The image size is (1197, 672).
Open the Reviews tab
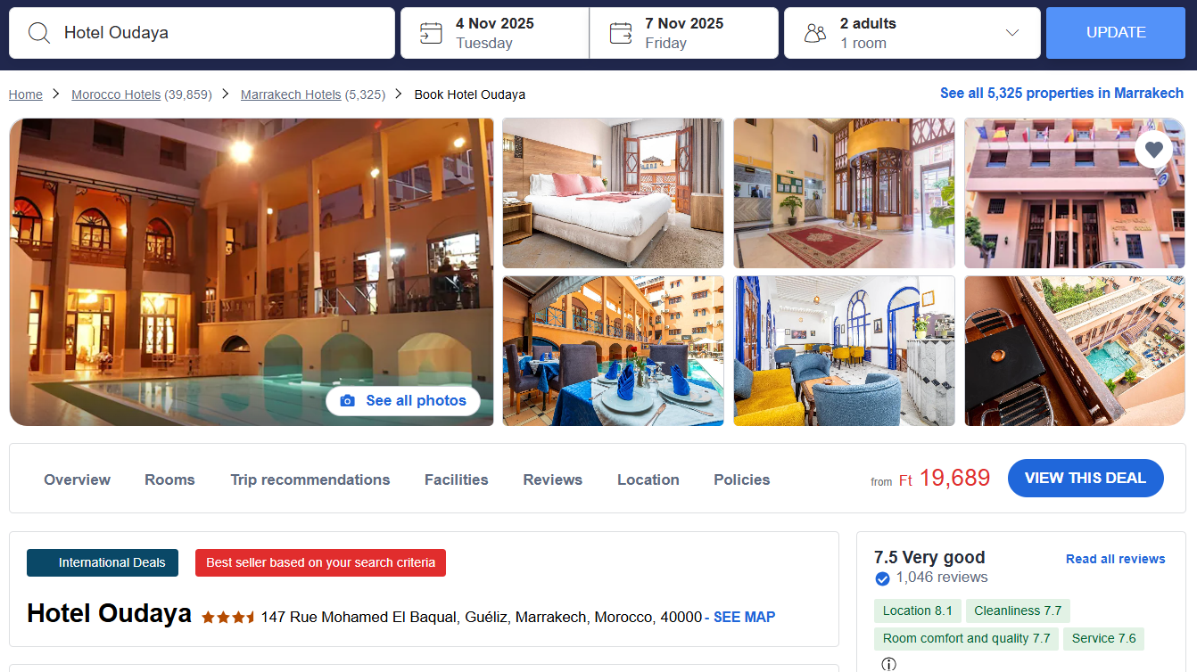tap(552, 479)
